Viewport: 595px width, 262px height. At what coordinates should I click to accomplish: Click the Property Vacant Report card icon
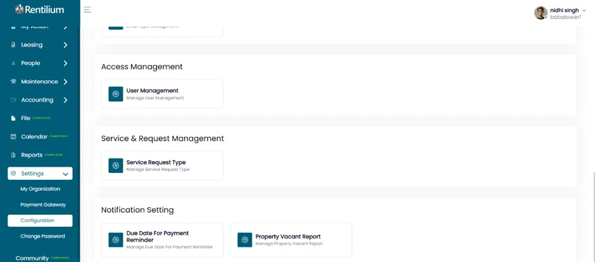coord(245,240)
